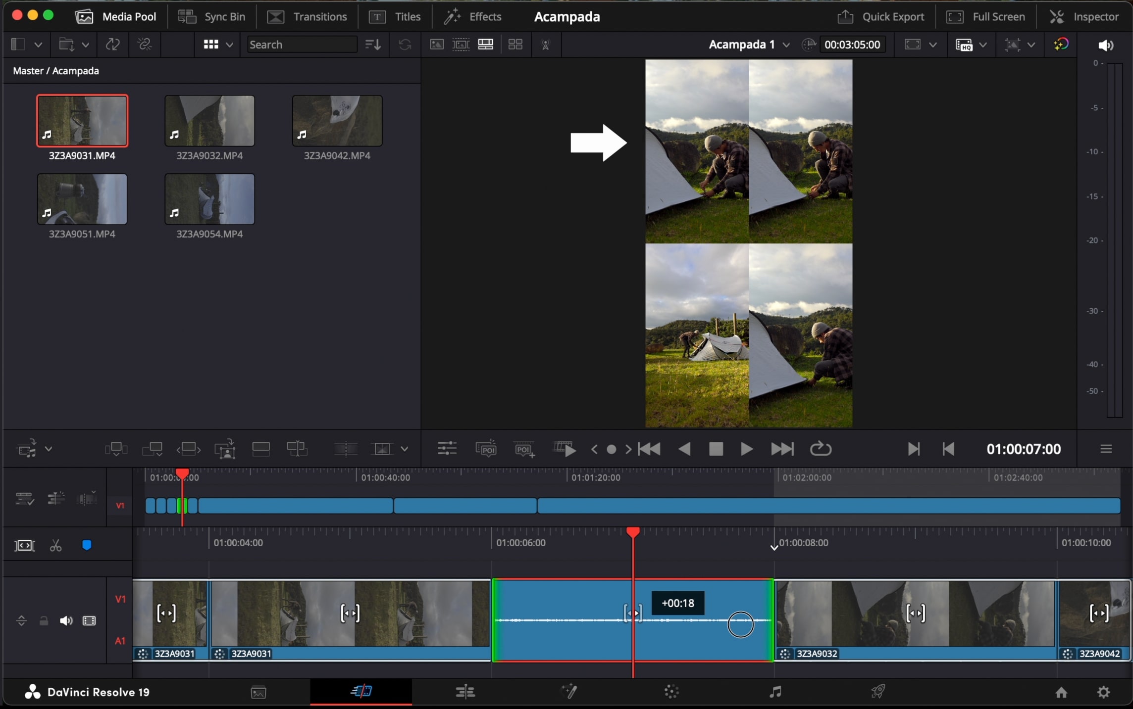Open the Fairlight music note page
Viewport: 1133px width, 709px height.
(x=775, y=691)
